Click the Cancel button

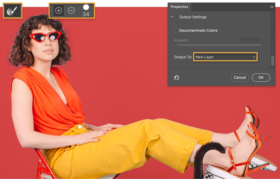(x=240, y=77)
